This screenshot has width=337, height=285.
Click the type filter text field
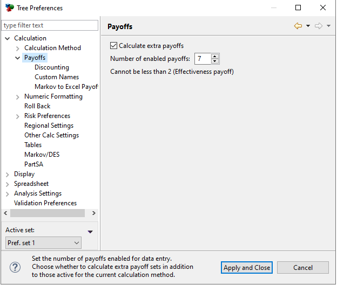click(50, 25)
